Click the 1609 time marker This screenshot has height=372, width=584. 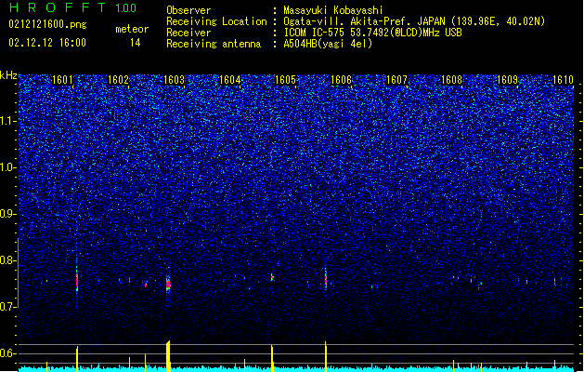point(507,80)
